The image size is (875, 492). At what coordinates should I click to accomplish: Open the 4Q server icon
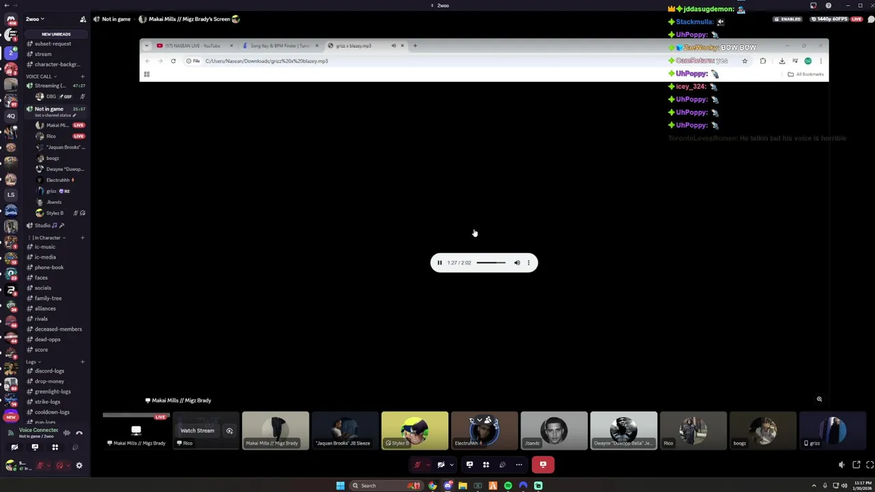pos(11,116)
